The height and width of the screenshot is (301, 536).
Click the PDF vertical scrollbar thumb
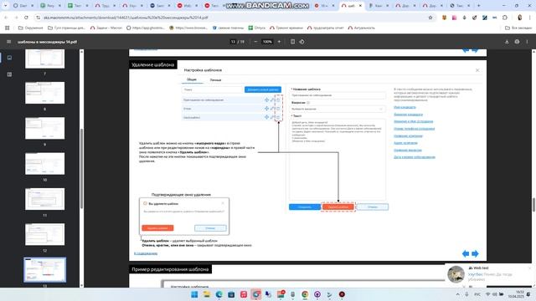533,204
